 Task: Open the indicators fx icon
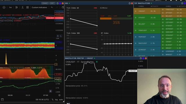point(22,8)
